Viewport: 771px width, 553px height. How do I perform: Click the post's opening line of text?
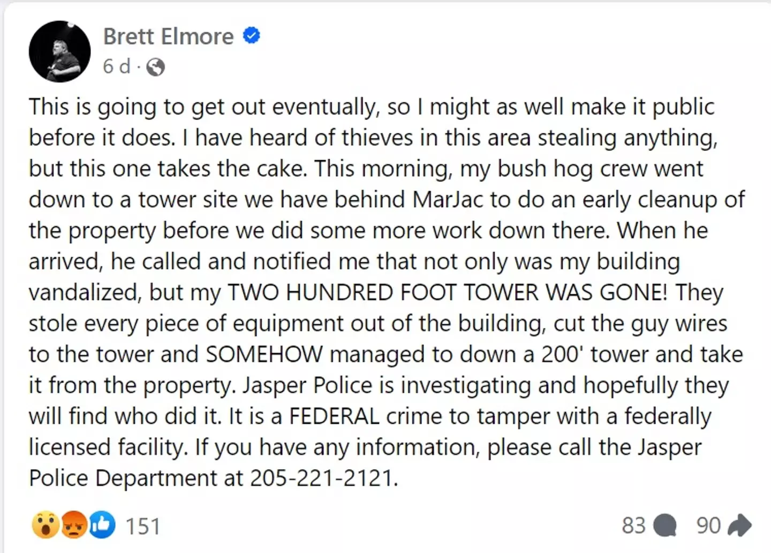(371, 107)
